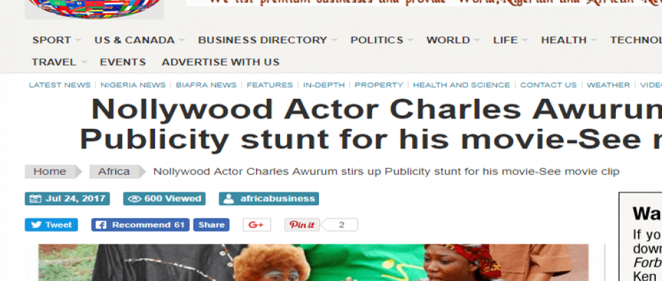Click the world flags globe logo

click(94, 9)
